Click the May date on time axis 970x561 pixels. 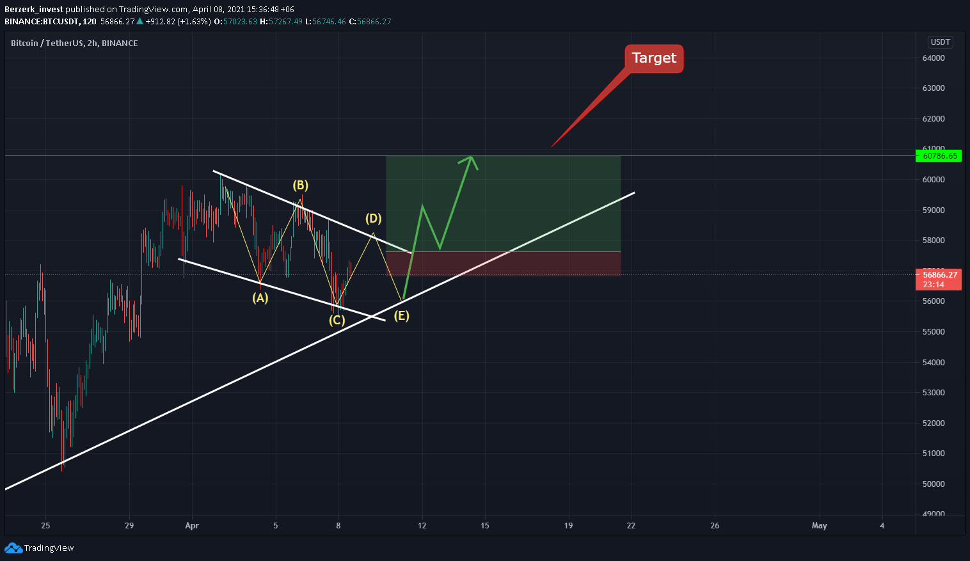pyautogui.click(x=819, y=526)
